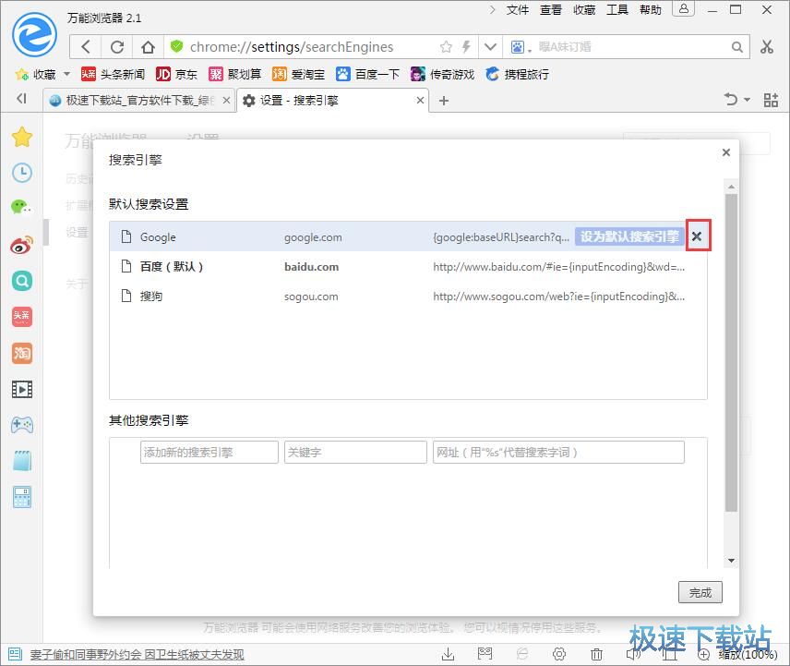Click the undo closed tab icon
This screenshot has width=790, height=666.
point(731,100)
